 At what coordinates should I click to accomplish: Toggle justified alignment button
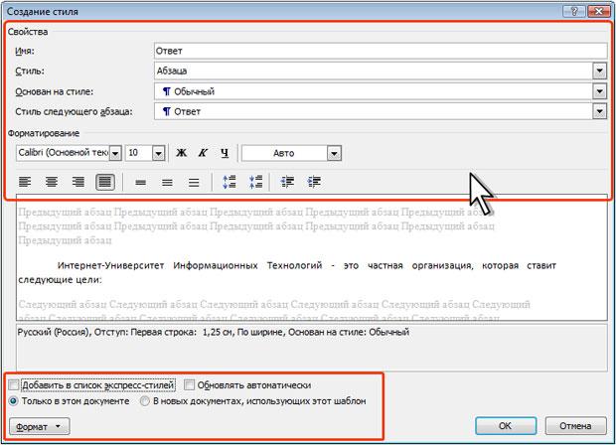click(105, 182)
